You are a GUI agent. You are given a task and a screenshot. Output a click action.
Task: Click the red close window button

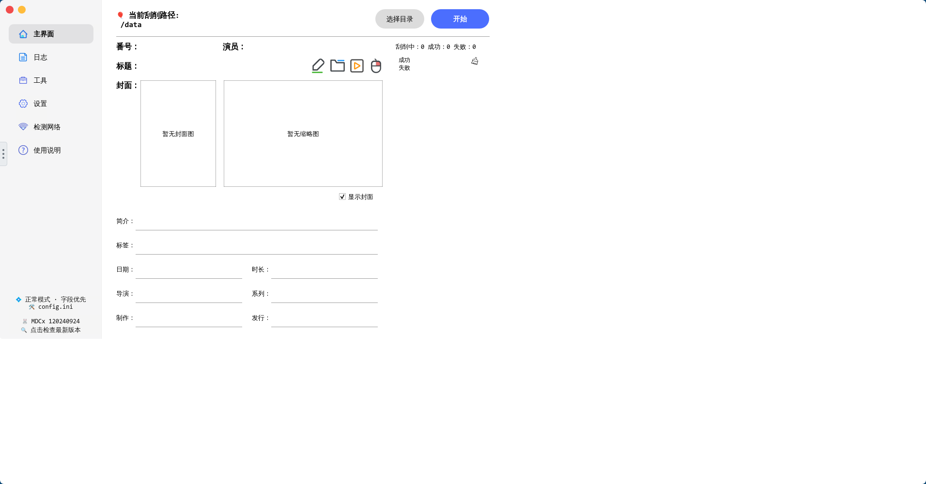pos(10,10)
